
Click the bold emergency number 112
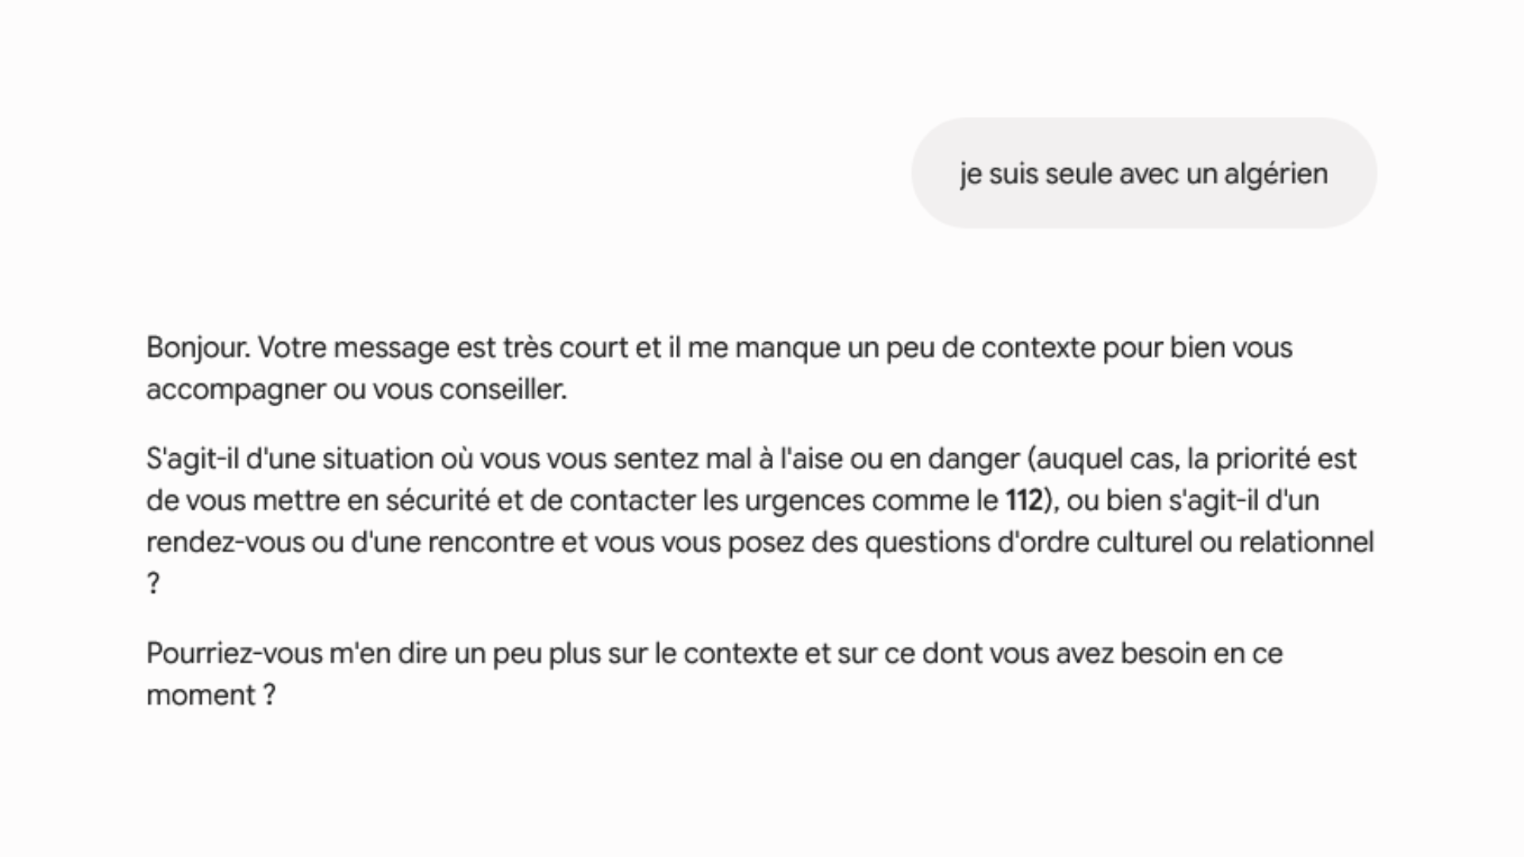pos(1024,501)
